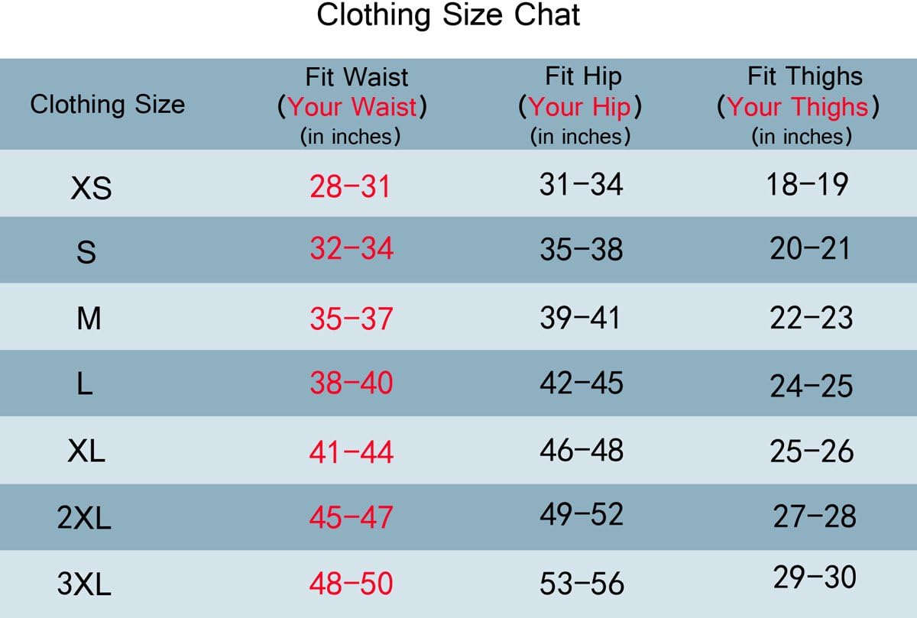The width and height of the screenshot is (917, 618).
Task: Click the M size row label
Action: coord(89,318)
